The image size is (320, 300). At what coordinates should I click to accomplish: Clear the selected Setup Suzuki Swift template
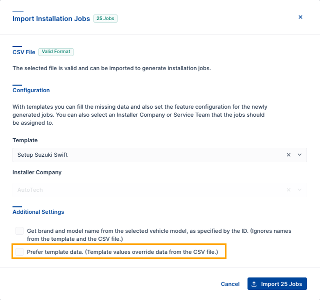pyautogui.click(x=288, y=155)
